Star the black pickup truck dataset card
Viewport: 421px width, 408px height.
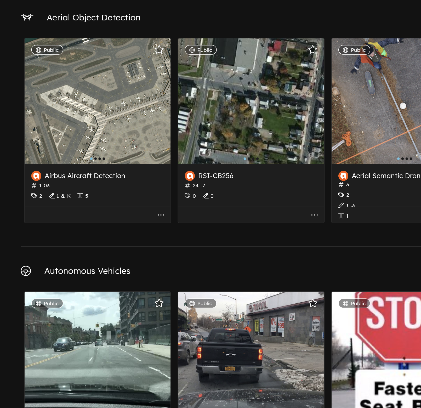pos(312,303)
